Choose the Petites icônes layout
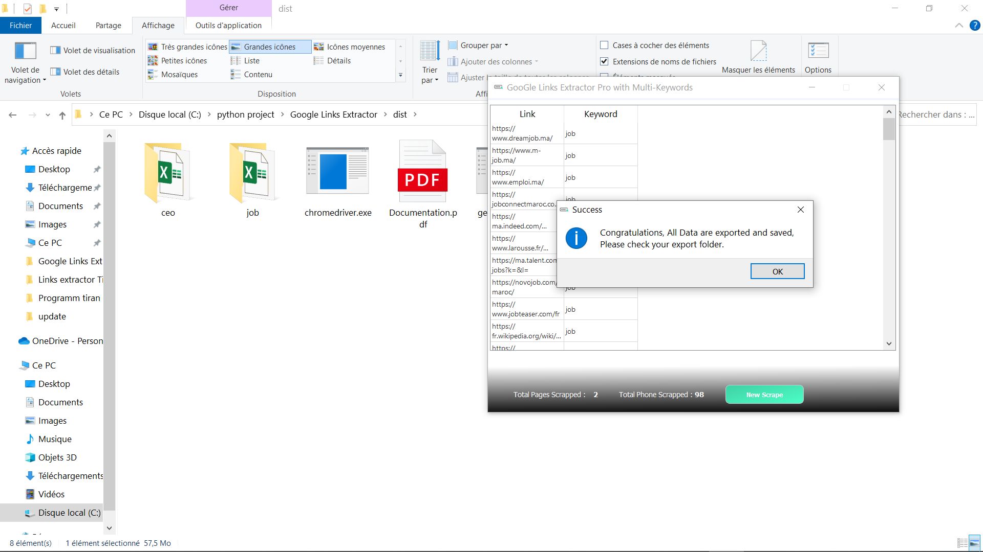 pyautogui.click(x=177, y=60)
